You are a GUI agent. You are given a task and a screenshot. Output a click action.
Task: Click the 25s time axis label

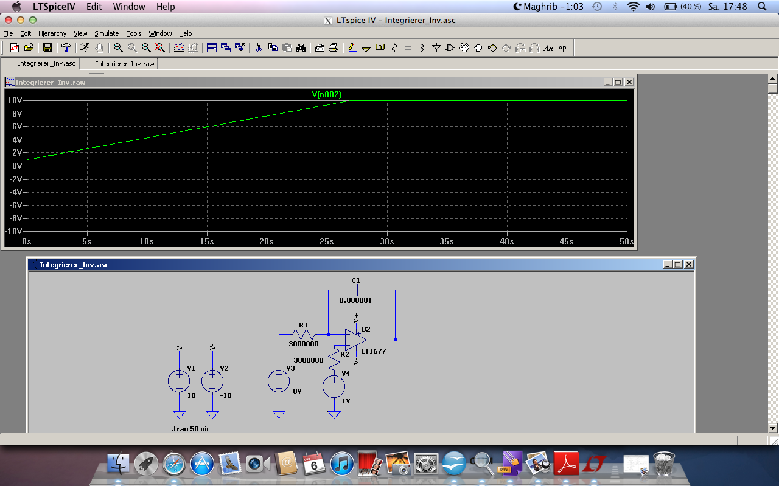pyautogui.click(x=327, y=241)
